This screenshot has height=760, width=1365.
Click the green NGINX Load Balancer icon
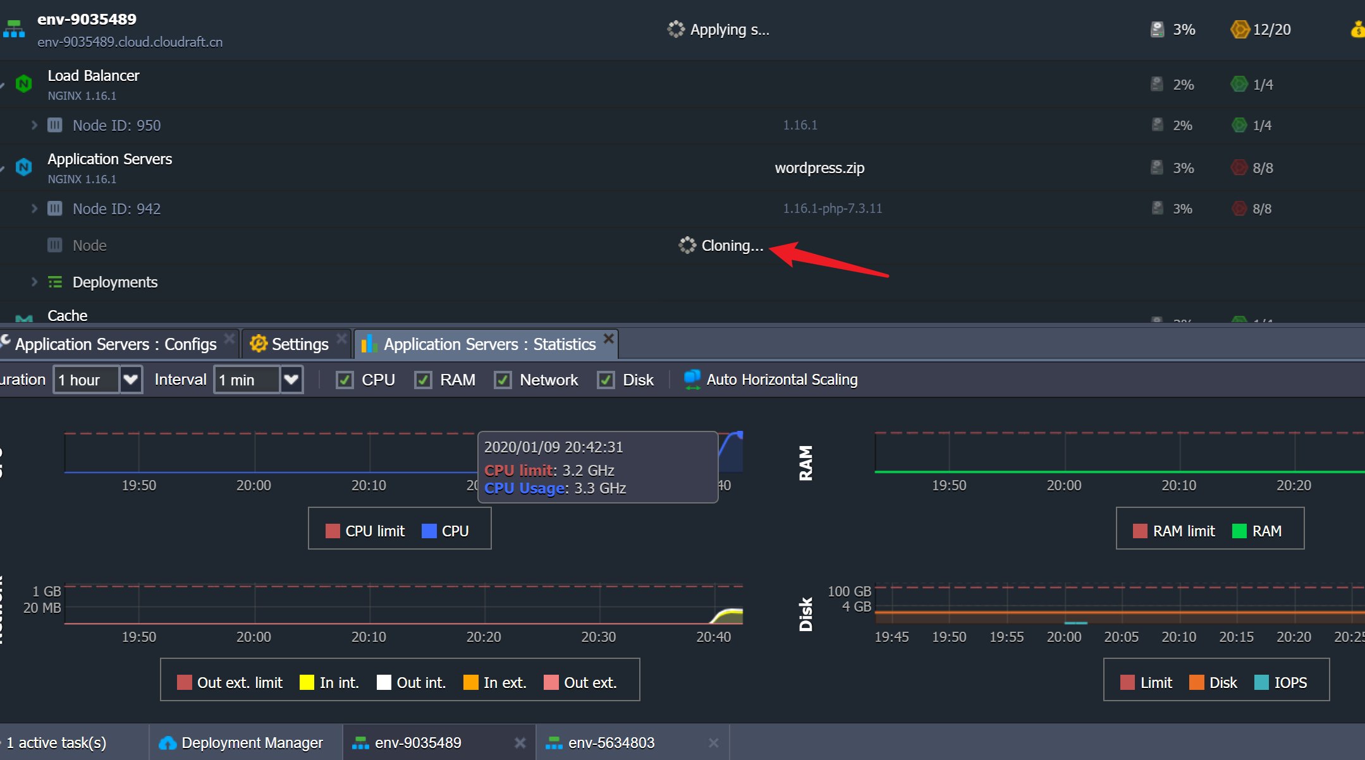23,84
